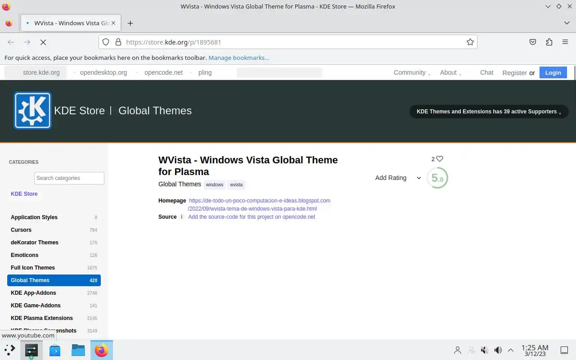
Task: Switch to store.kde.org site tab
Action: pyautogui.click(x=36, y=72)
